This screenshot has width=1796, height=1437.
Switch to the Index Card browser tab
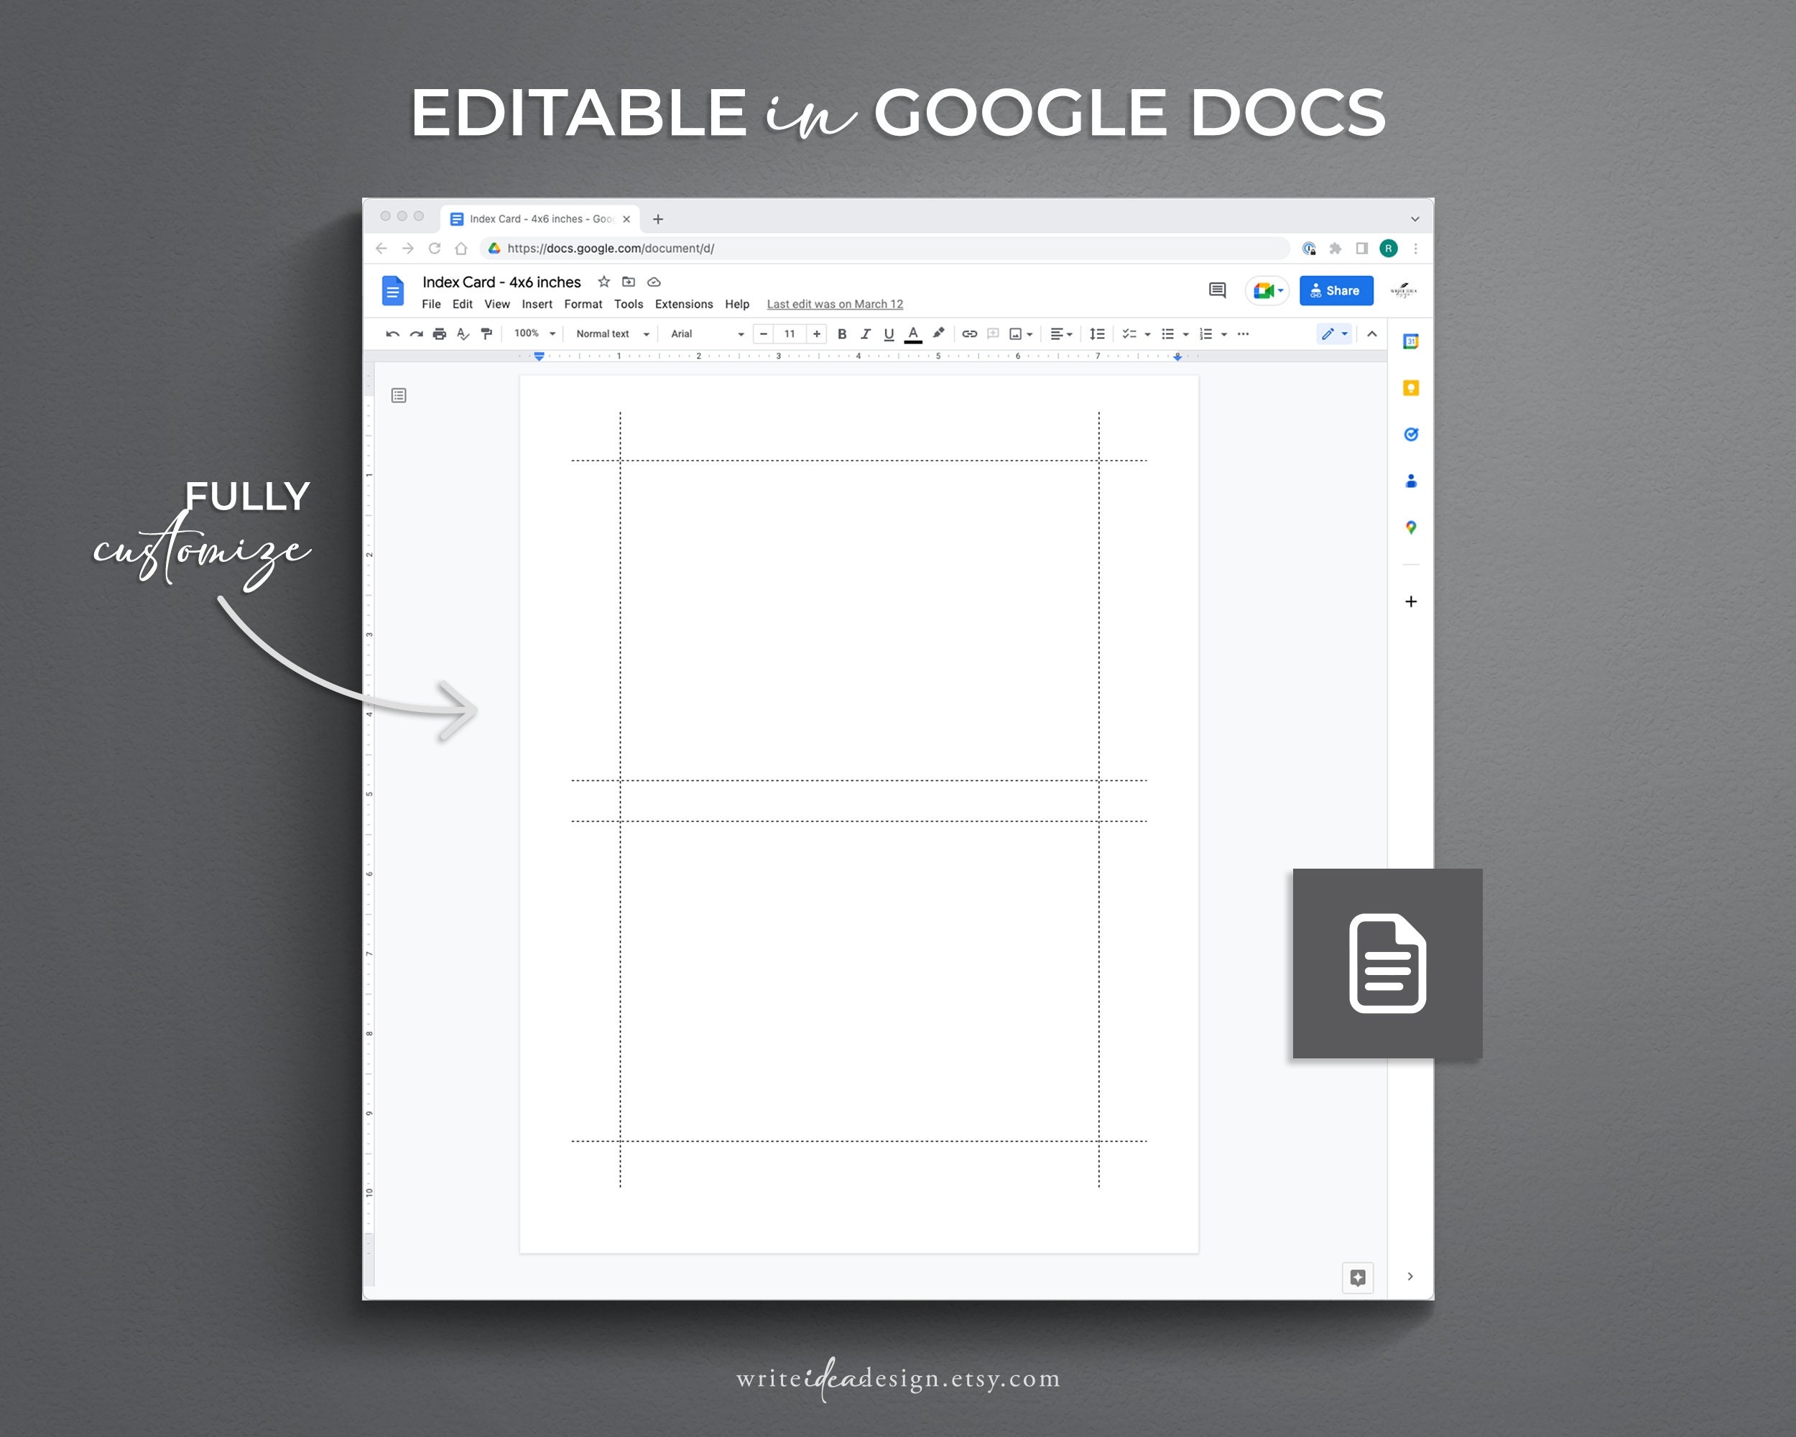[x=533, y=218]
